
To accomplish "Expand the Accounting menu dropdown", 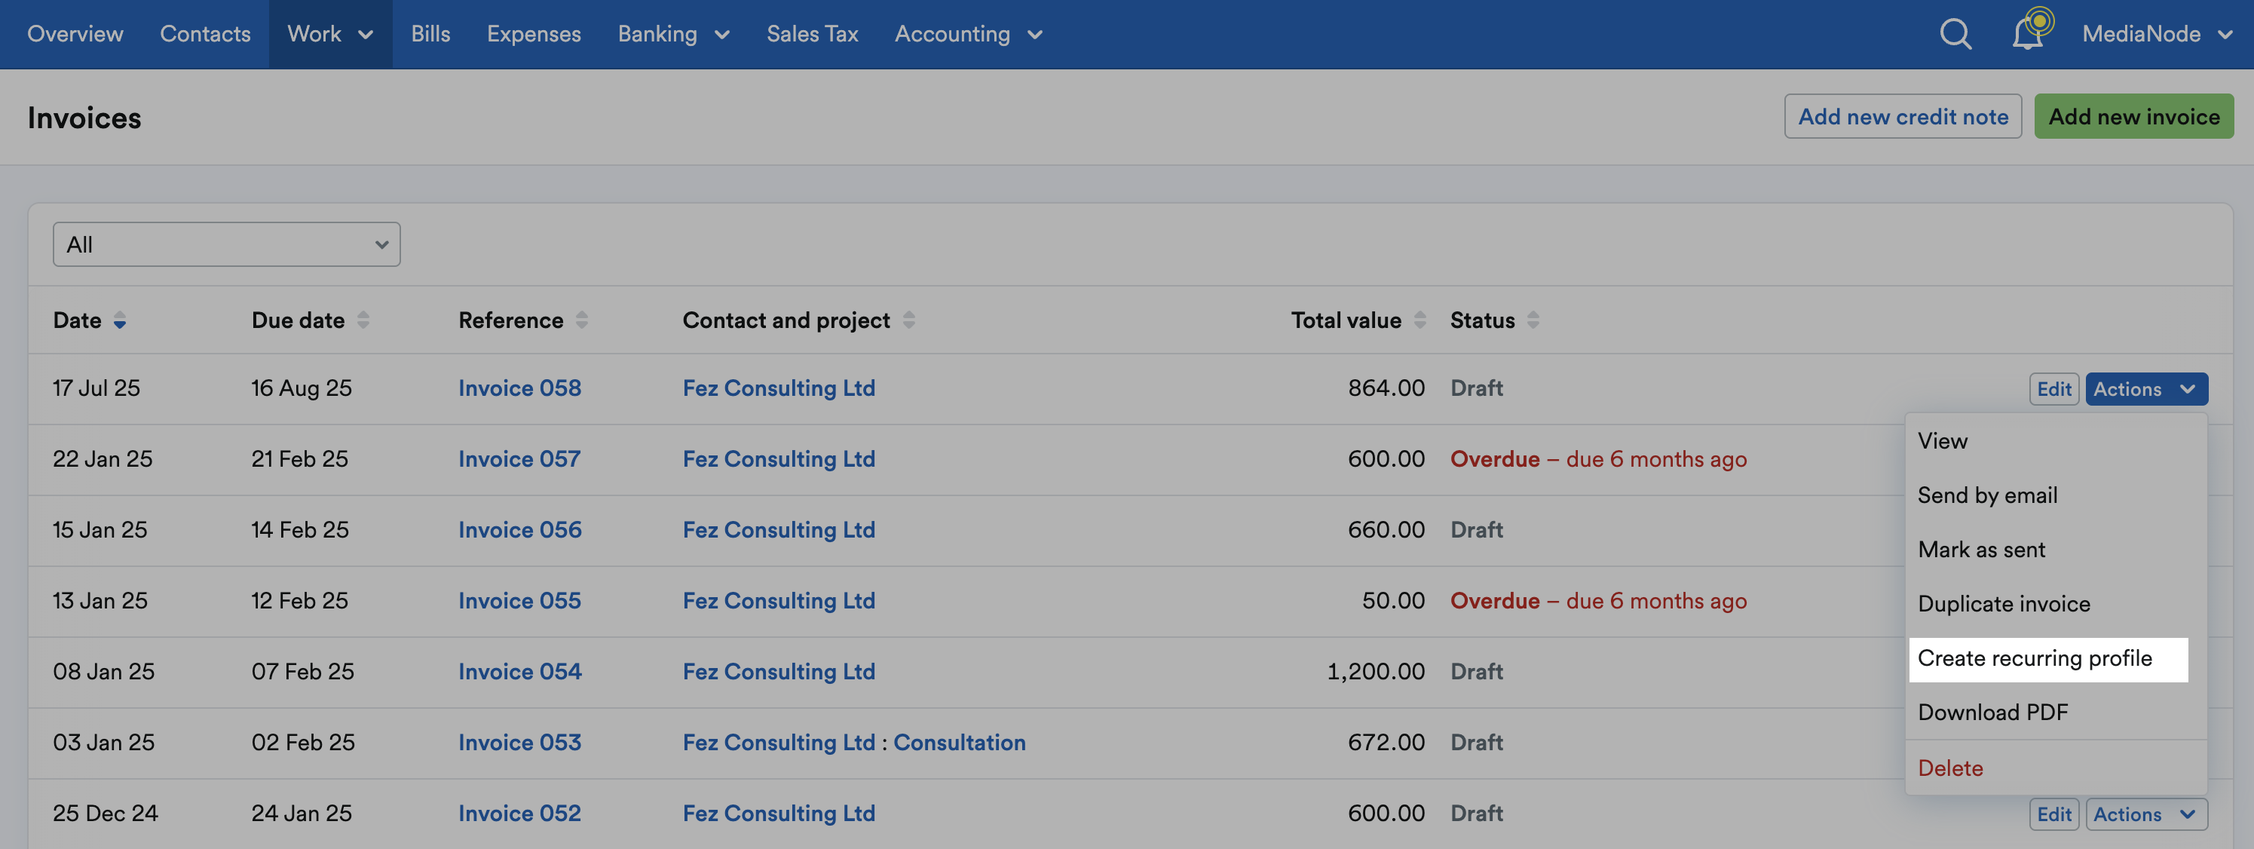I will click(x=968, y=34).
